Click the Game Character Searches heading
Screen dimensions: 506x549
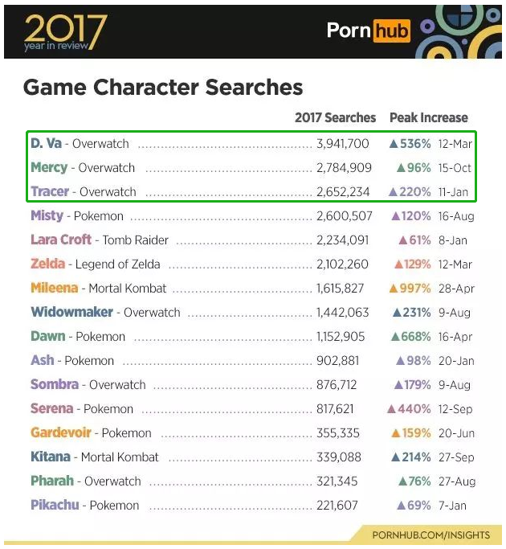163,87
